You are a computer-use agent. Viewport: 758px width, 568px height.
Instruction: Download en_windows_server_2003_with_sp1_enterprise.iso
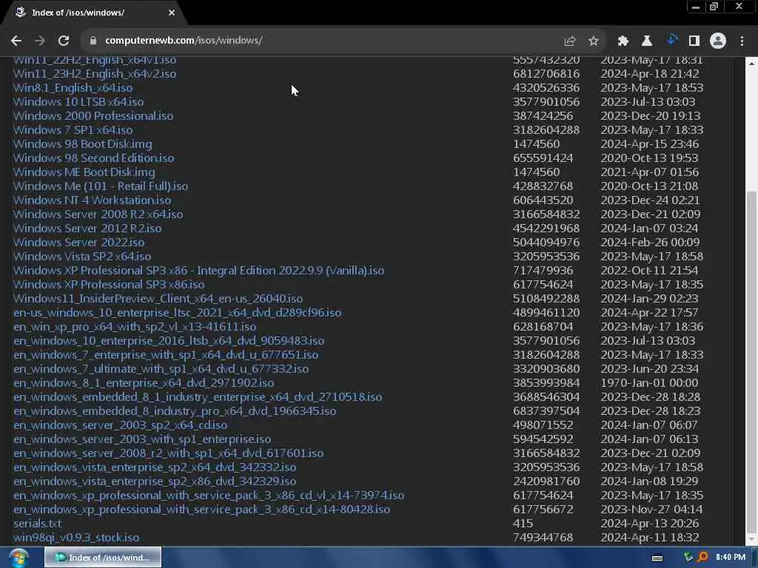[x=142, y=439]
